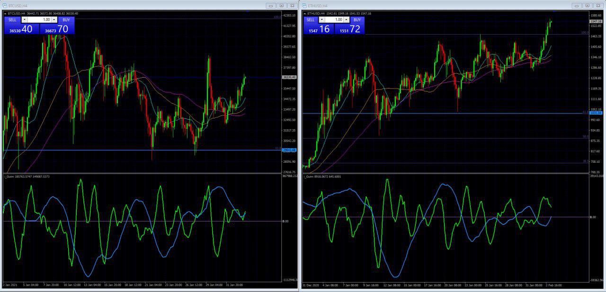Select the blue 1031 level tag in ETHUSD chart
This screenshot has width=606, height=292.
[596, 113]
